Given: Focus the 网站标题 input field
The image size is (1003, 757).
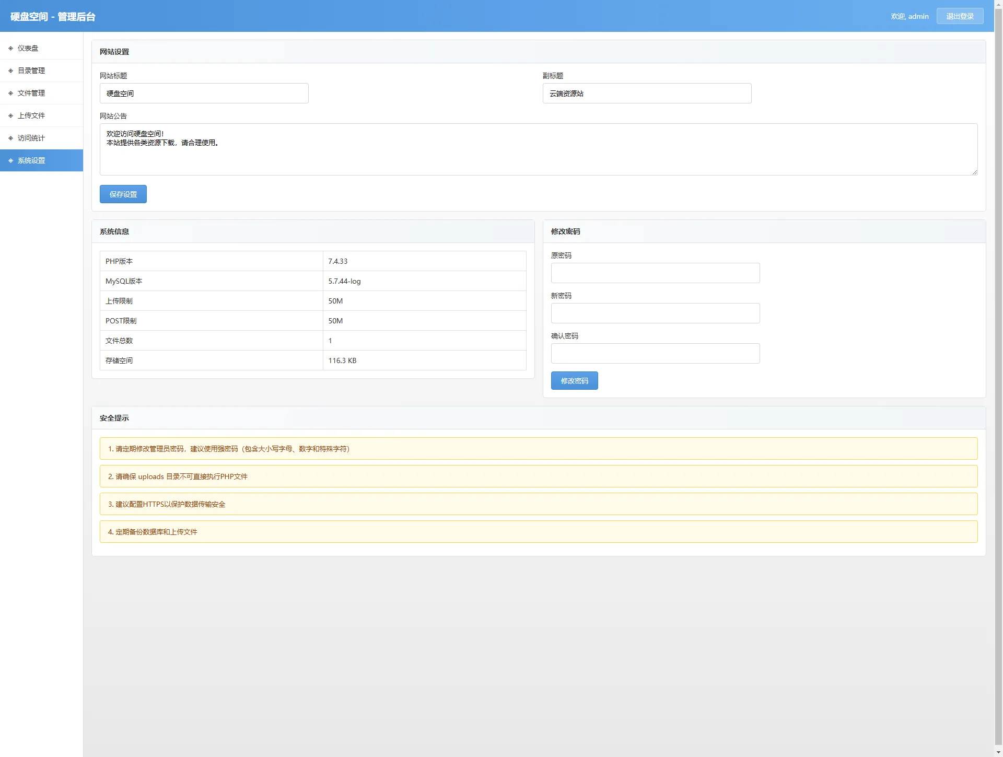Looking at the screenshot, I should coord(204,94).
